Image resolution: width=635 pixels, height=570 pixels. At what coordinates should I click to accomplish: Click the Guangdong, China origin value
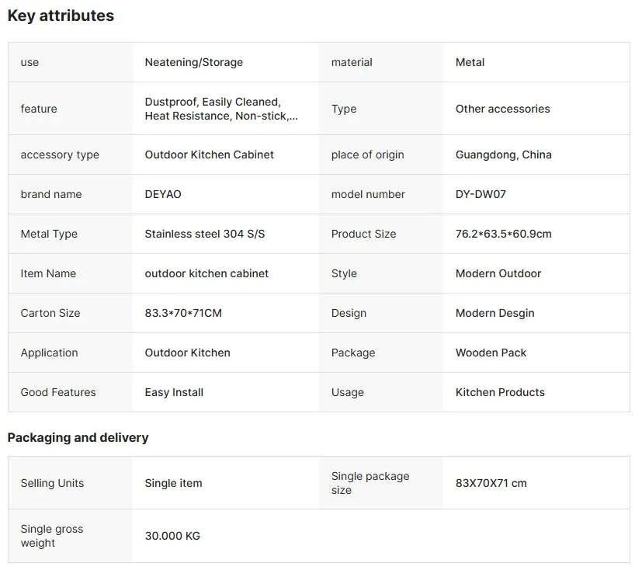click(x=503, y=155)
